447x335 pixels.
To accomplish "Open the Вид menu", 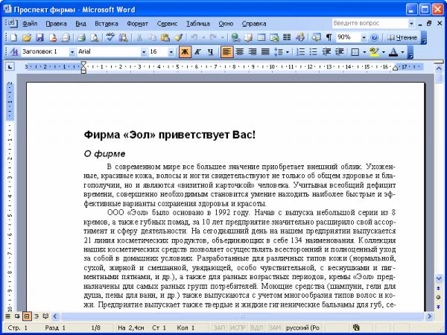I will coord(80,24).
